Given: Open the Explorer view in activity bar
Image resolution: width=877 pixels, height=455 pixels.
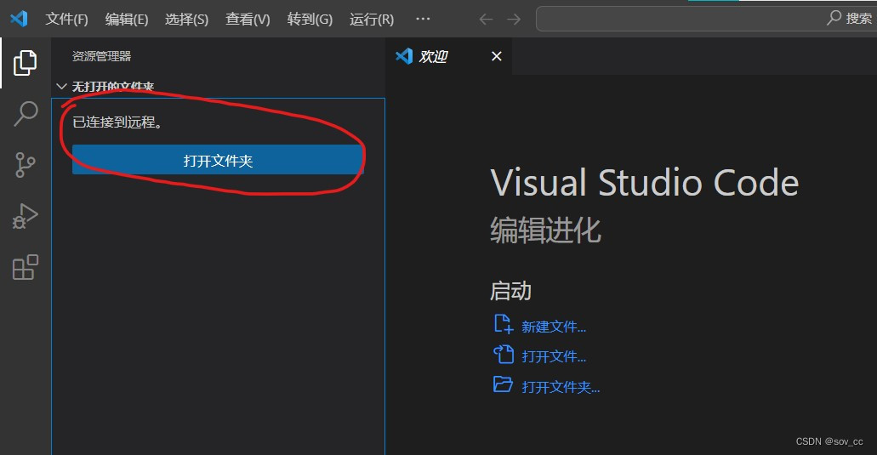Looking at the screenshot, I should click(x=26, y=63).
